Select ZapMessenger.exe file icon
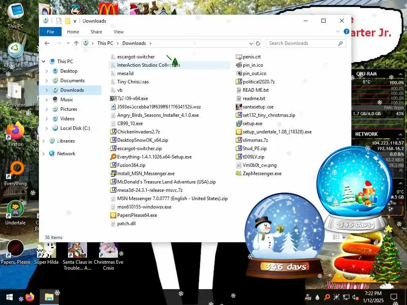This screenshot has height=305, width=407. (239, 174)
